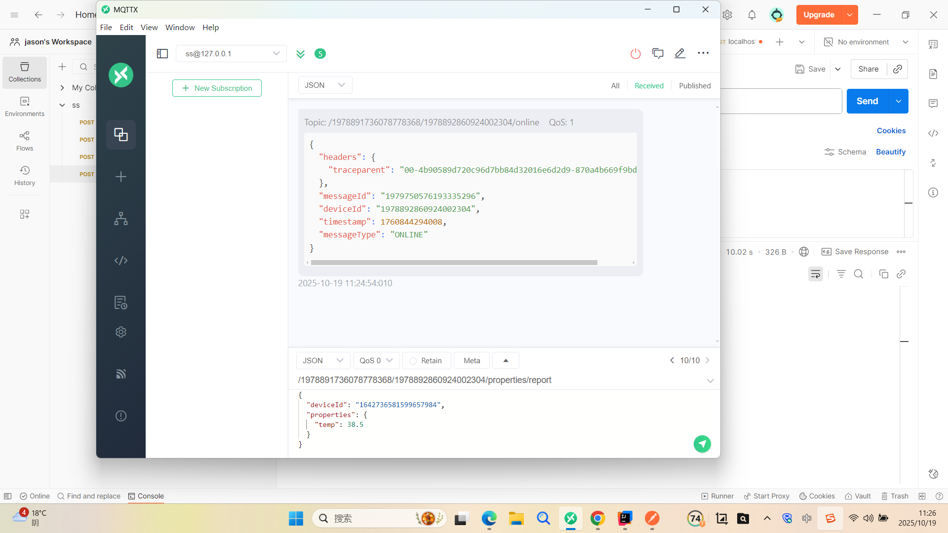
Task: Expand the ss@127.0.0.1 connection dropdown
Action: (231, 53)
